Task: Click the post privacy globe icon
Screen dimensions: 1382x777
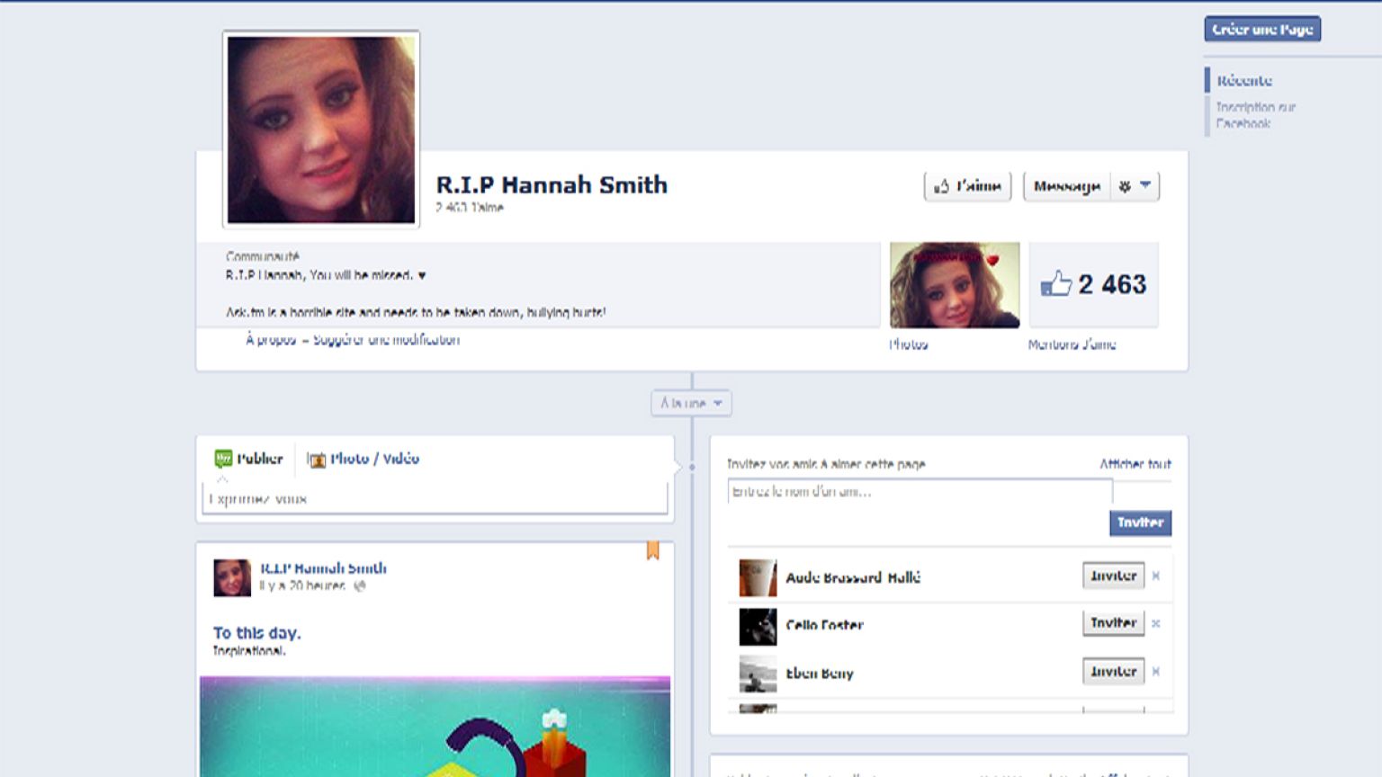Action: click(360, 585)
